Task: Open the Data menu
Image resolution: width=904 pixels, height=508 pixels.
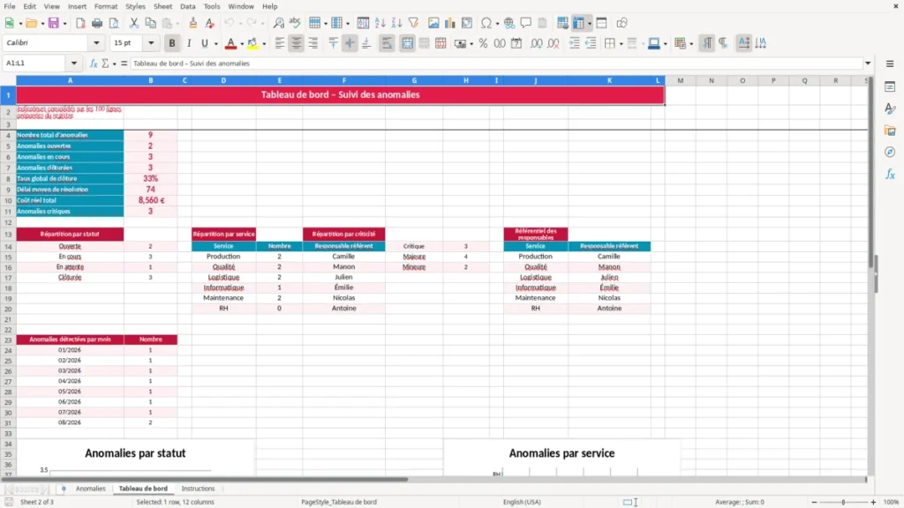Action: tap(187, 6)
